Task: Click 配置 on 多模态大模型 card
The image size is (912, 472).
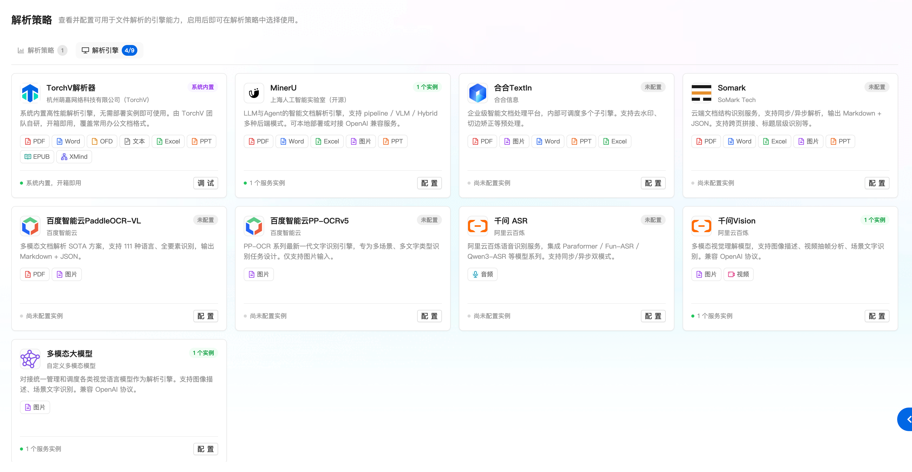Action: [206, 449]
